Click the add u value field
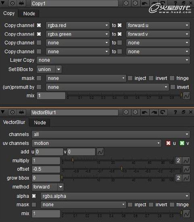The height and width of the screenshot is (222, 194). coord(49,152)
